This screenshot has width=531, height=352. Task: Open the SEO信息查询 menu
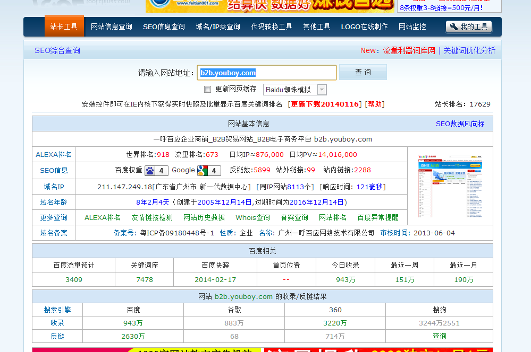tap(164, 27)
